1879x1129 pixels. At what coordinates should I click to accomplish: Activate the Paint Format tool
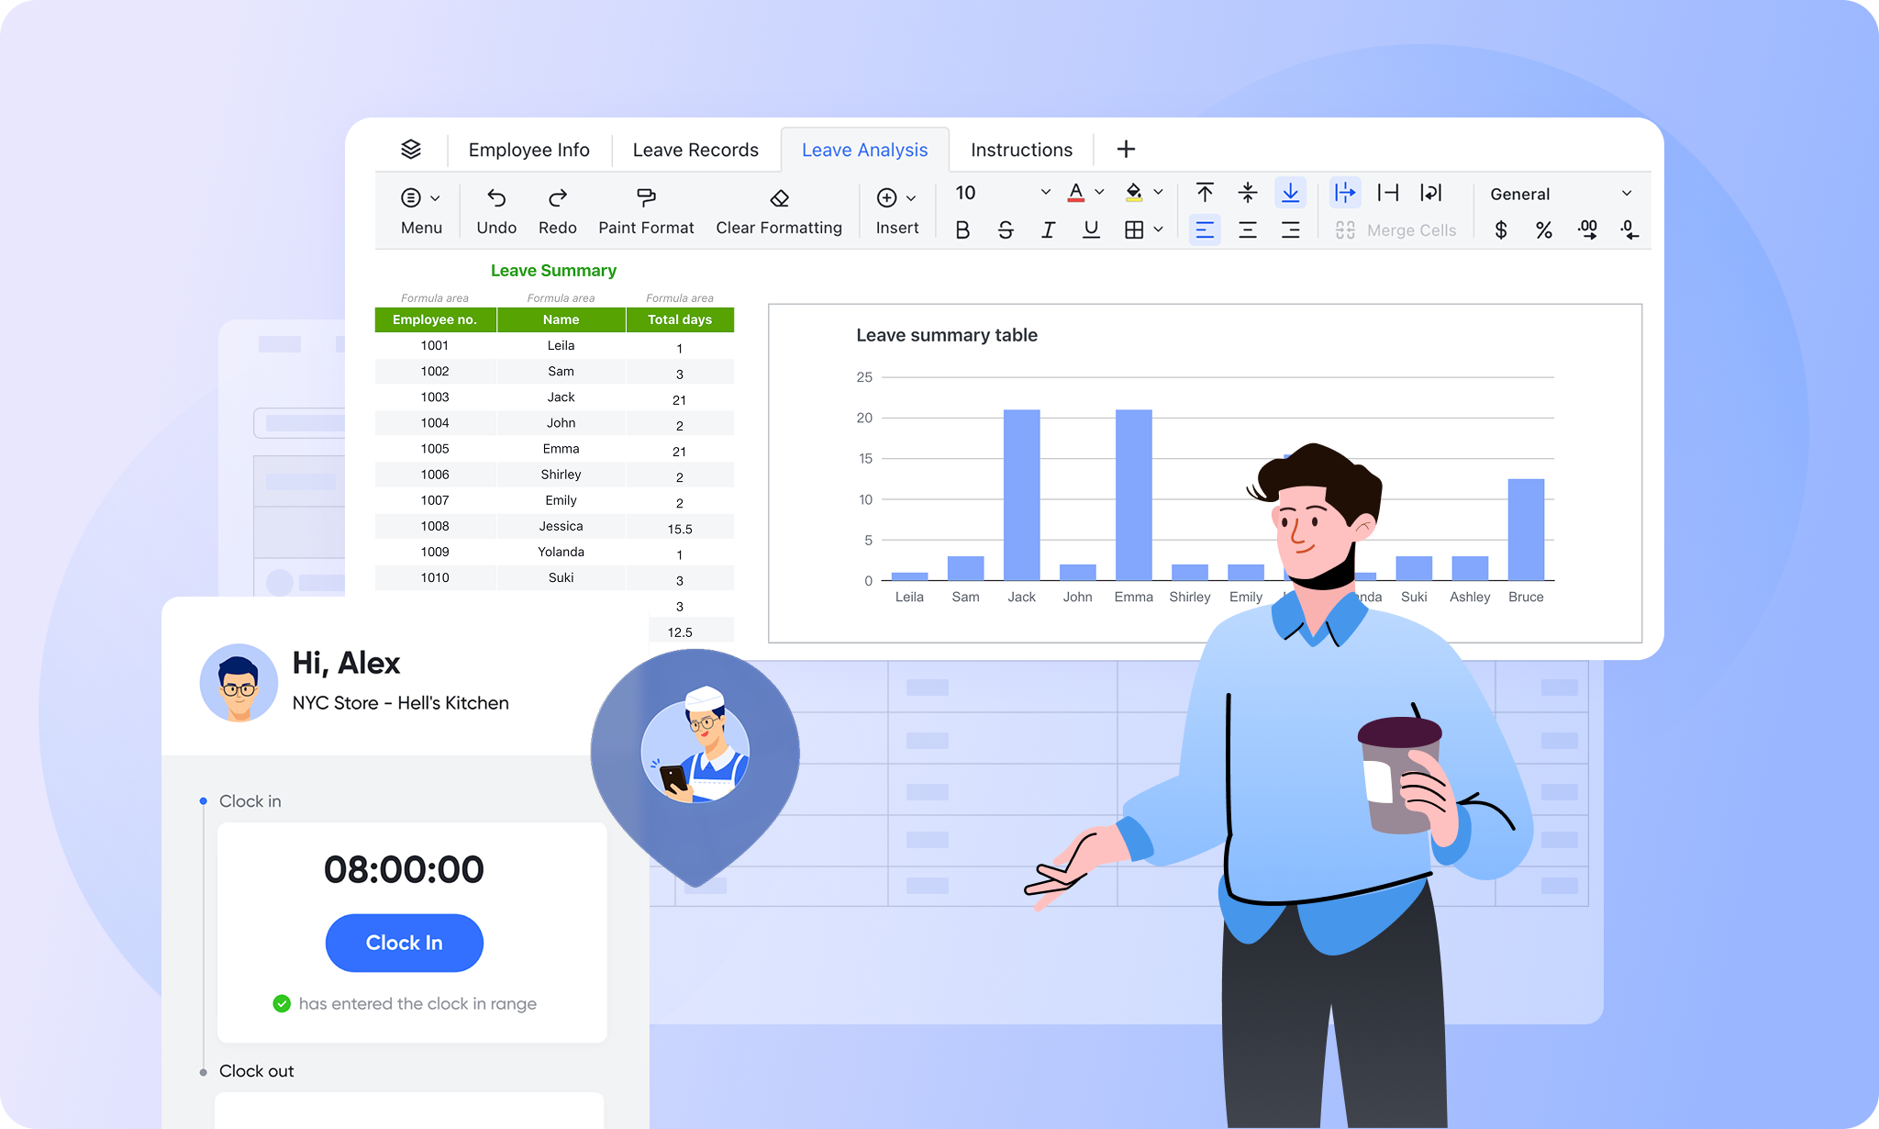tap(646, 197)
